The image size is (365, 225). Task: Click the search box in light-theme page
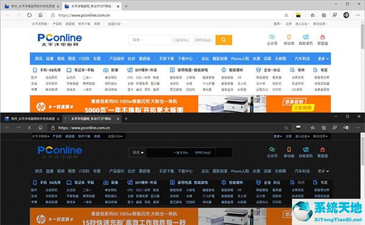coord(172,40)
